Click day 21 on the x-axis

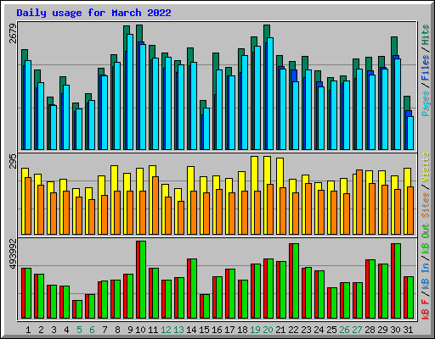click(280, 330)
